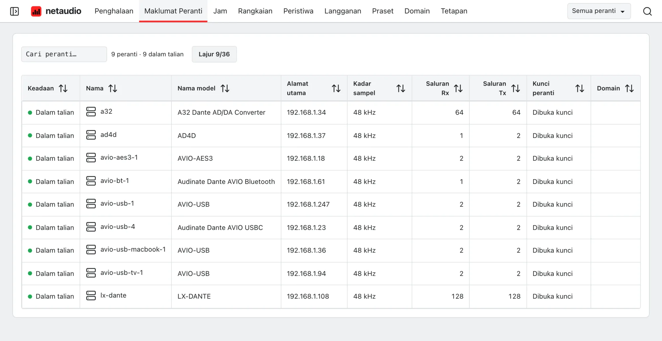Click green status dot for a32 row
This screenshot has height=341, width=662.
tap(30, 112)
